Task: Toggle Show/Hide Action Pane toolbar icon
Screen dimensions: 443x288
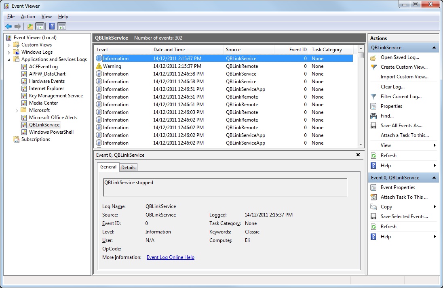Action: click(x=61, y=27)
